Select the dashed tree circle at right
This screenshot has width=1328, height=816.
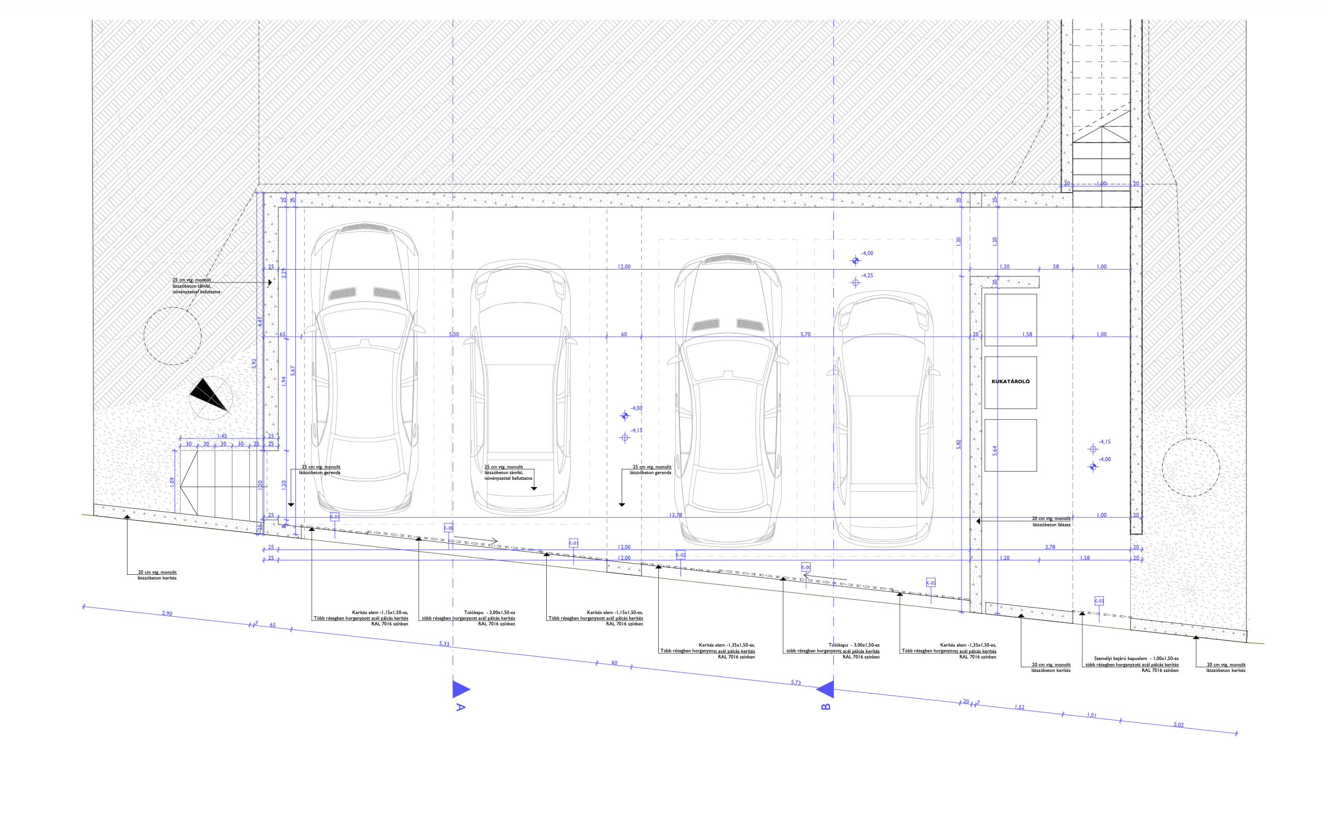coord(1191,467)
